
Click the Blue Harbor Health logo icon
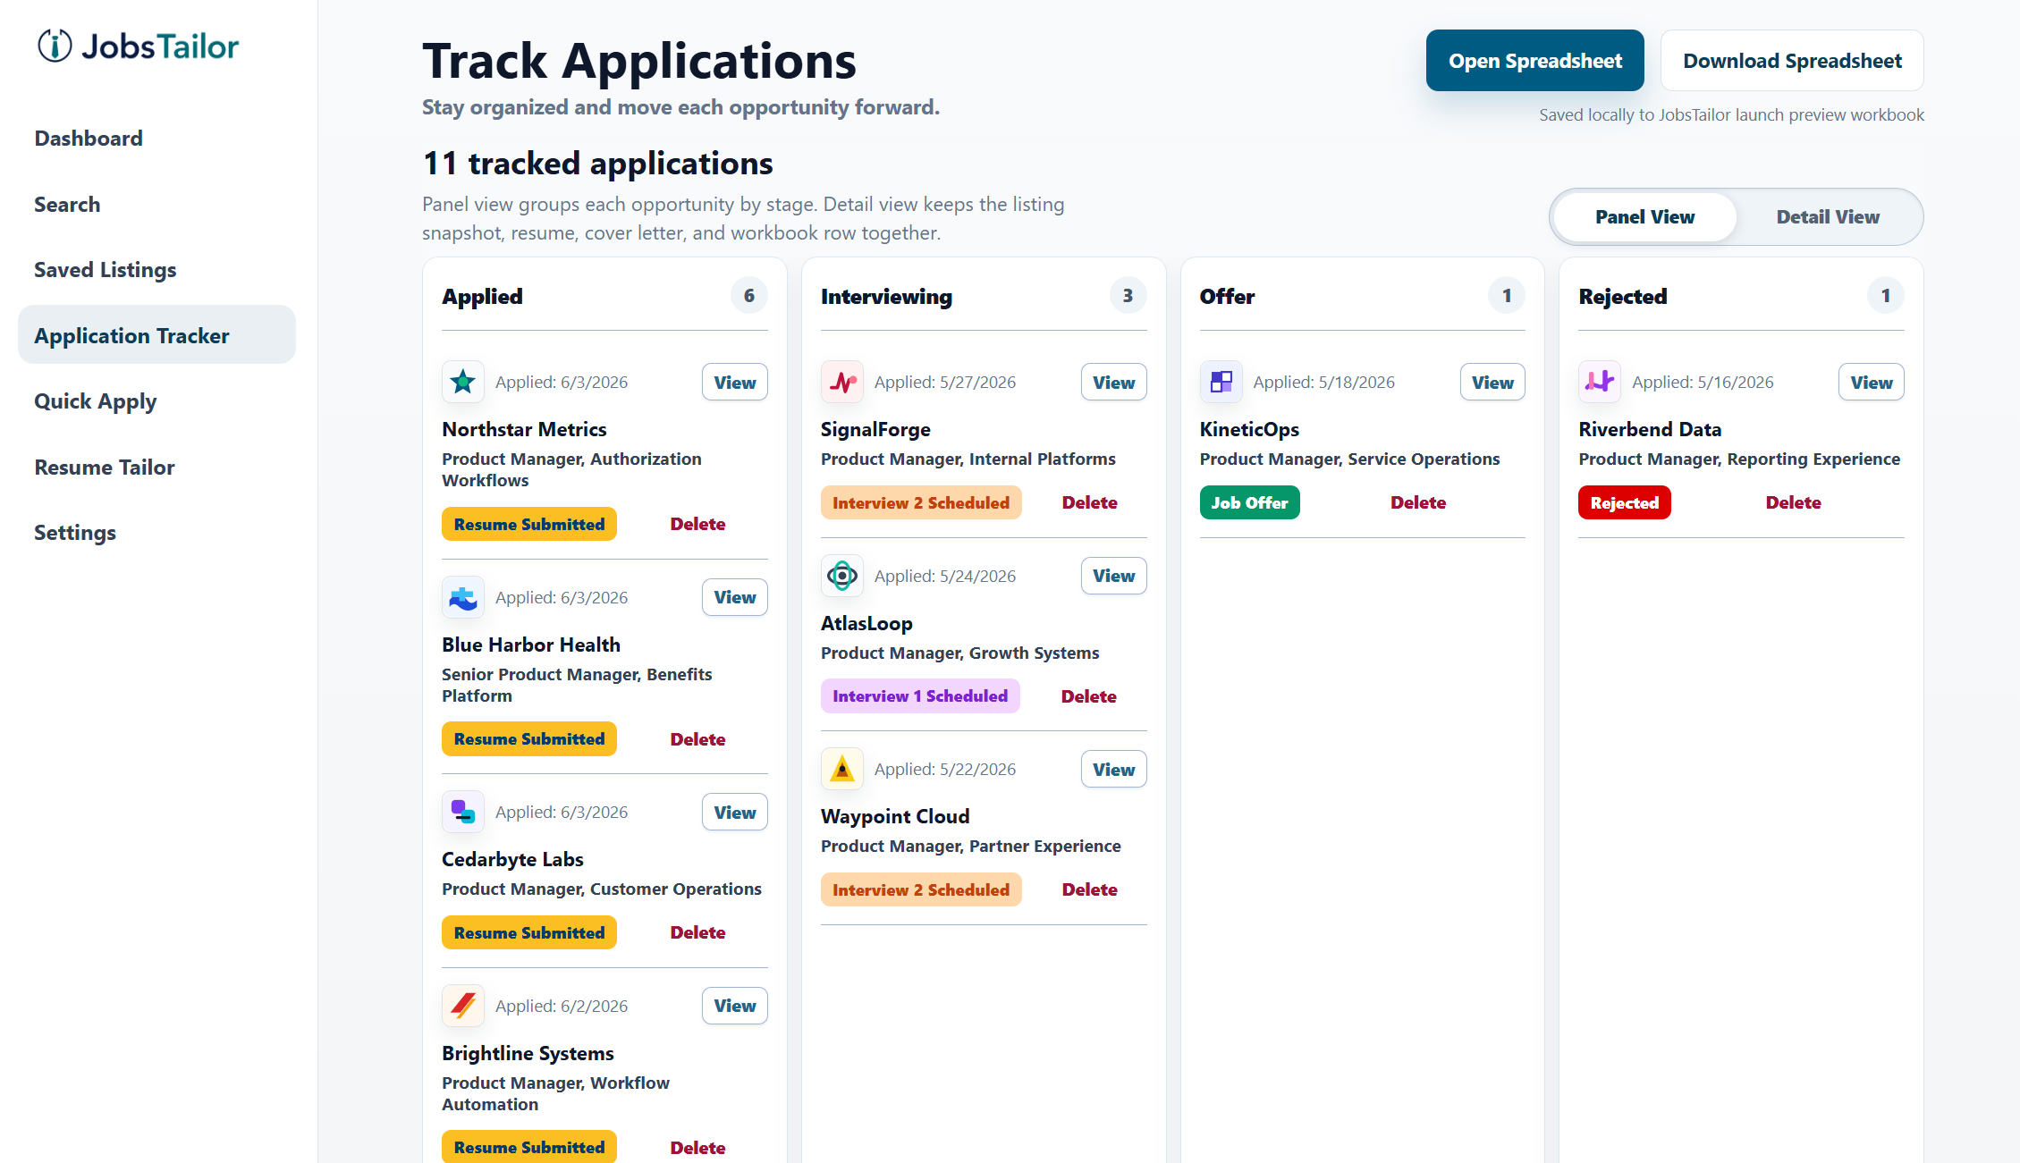(463, 597)
